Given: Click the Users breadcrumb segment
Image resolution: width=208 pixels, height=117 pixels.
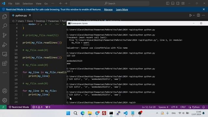Looking at the screenshot, I should [21, 21].
